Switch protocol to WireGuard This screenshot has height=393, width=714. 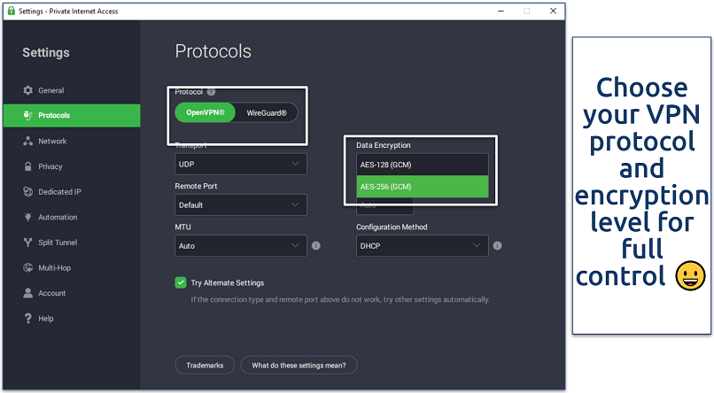(x=267, y=112)
